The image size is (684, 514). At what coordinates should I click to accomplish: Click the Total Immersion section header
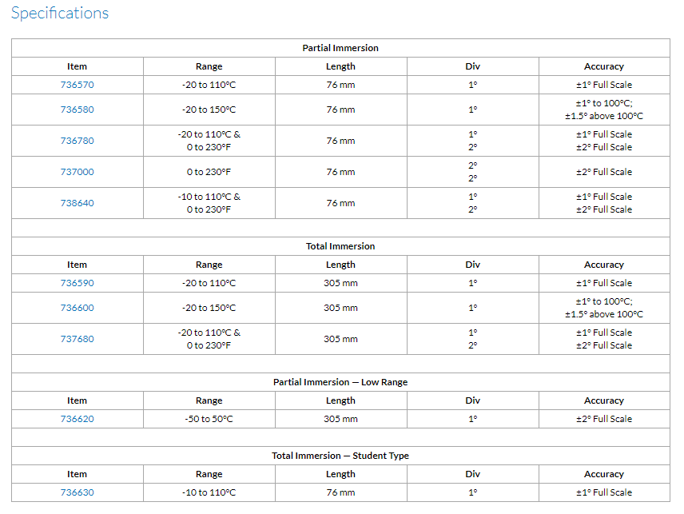tap(340, 246)
